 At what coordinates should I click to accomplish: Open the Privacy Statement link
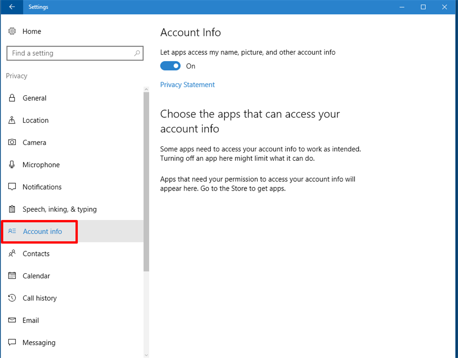187,85
